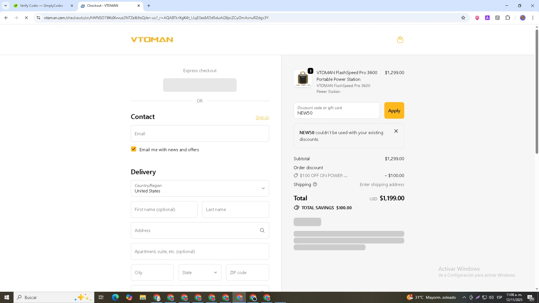Toggle Email me with news and offers

[x=134, y=149]
